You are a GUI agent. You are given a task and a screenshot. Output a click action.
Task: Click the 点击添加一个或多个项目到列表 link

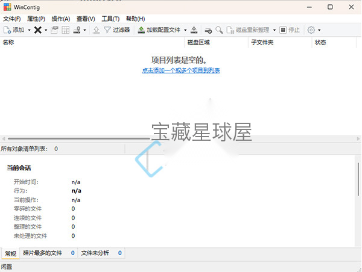pyautogui.click(x=181, y=70)
